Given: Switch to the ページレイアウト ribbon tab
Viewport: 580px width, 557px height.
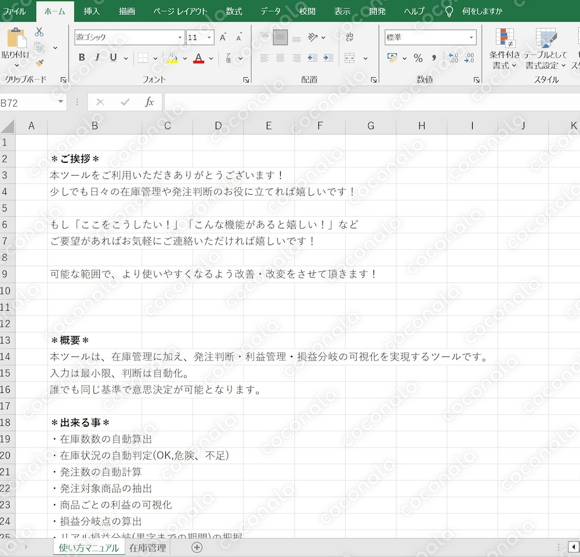Looking at the screenshot, I should pos(180,12).
